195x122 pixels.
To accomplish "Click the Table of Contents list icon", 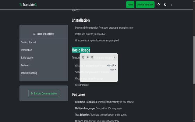I will point(34,34).
